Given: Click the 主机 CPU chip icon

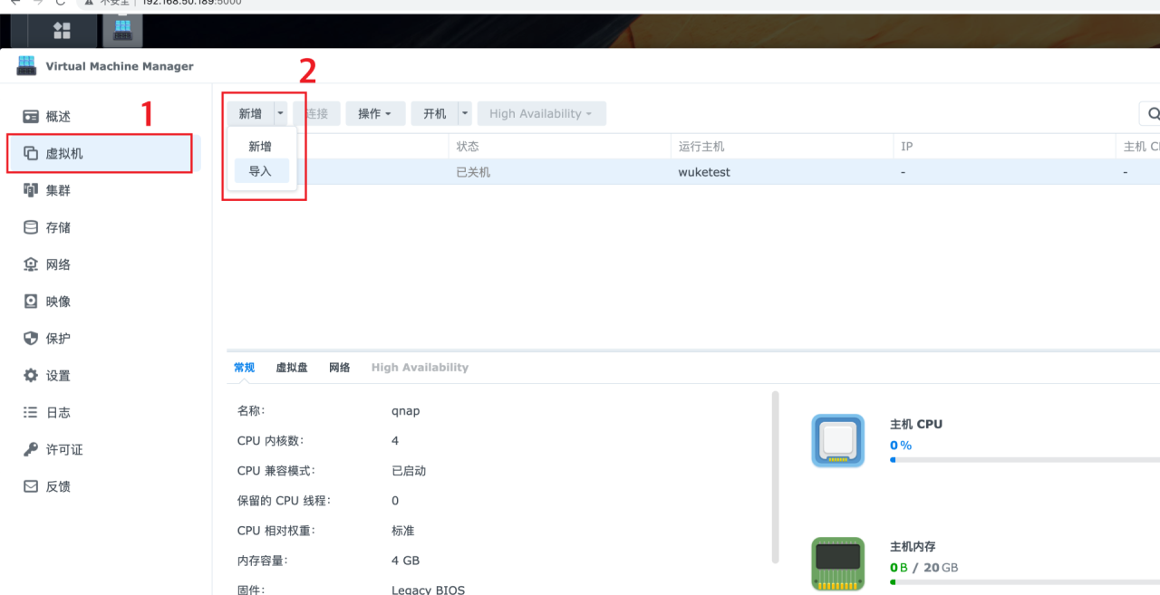Looking at the screenshot, I should click(837, 441).
